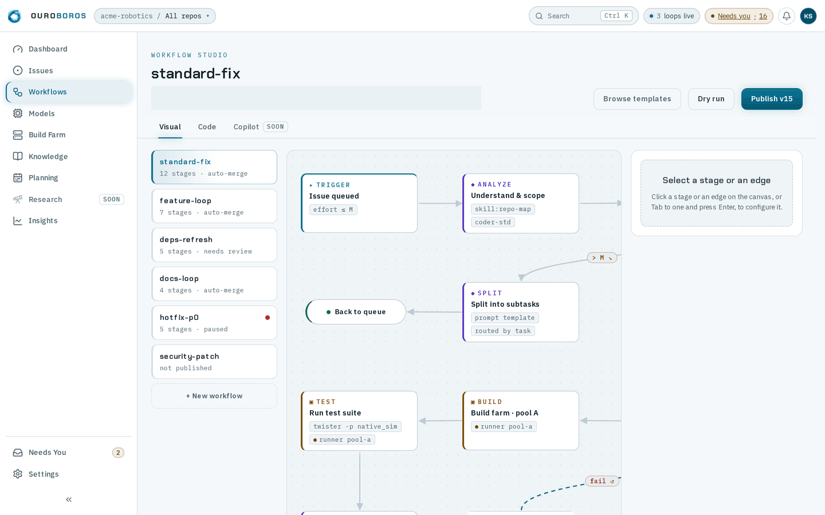Click the Insights chart icon
Screen dimensions: 825x515
(18, 221)
